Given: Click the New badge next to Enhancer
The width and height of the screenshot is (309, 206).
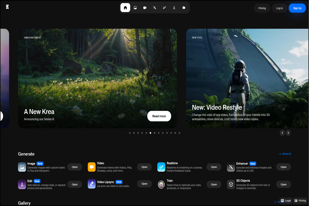Looking at the screenshot, I should click(253, 164).
